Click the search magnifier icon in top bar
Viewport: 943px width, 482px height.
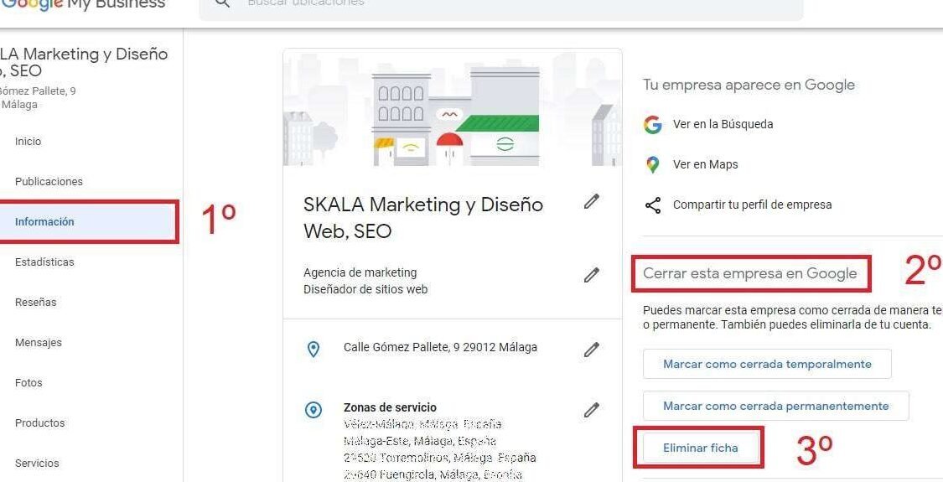coord(222,3)
